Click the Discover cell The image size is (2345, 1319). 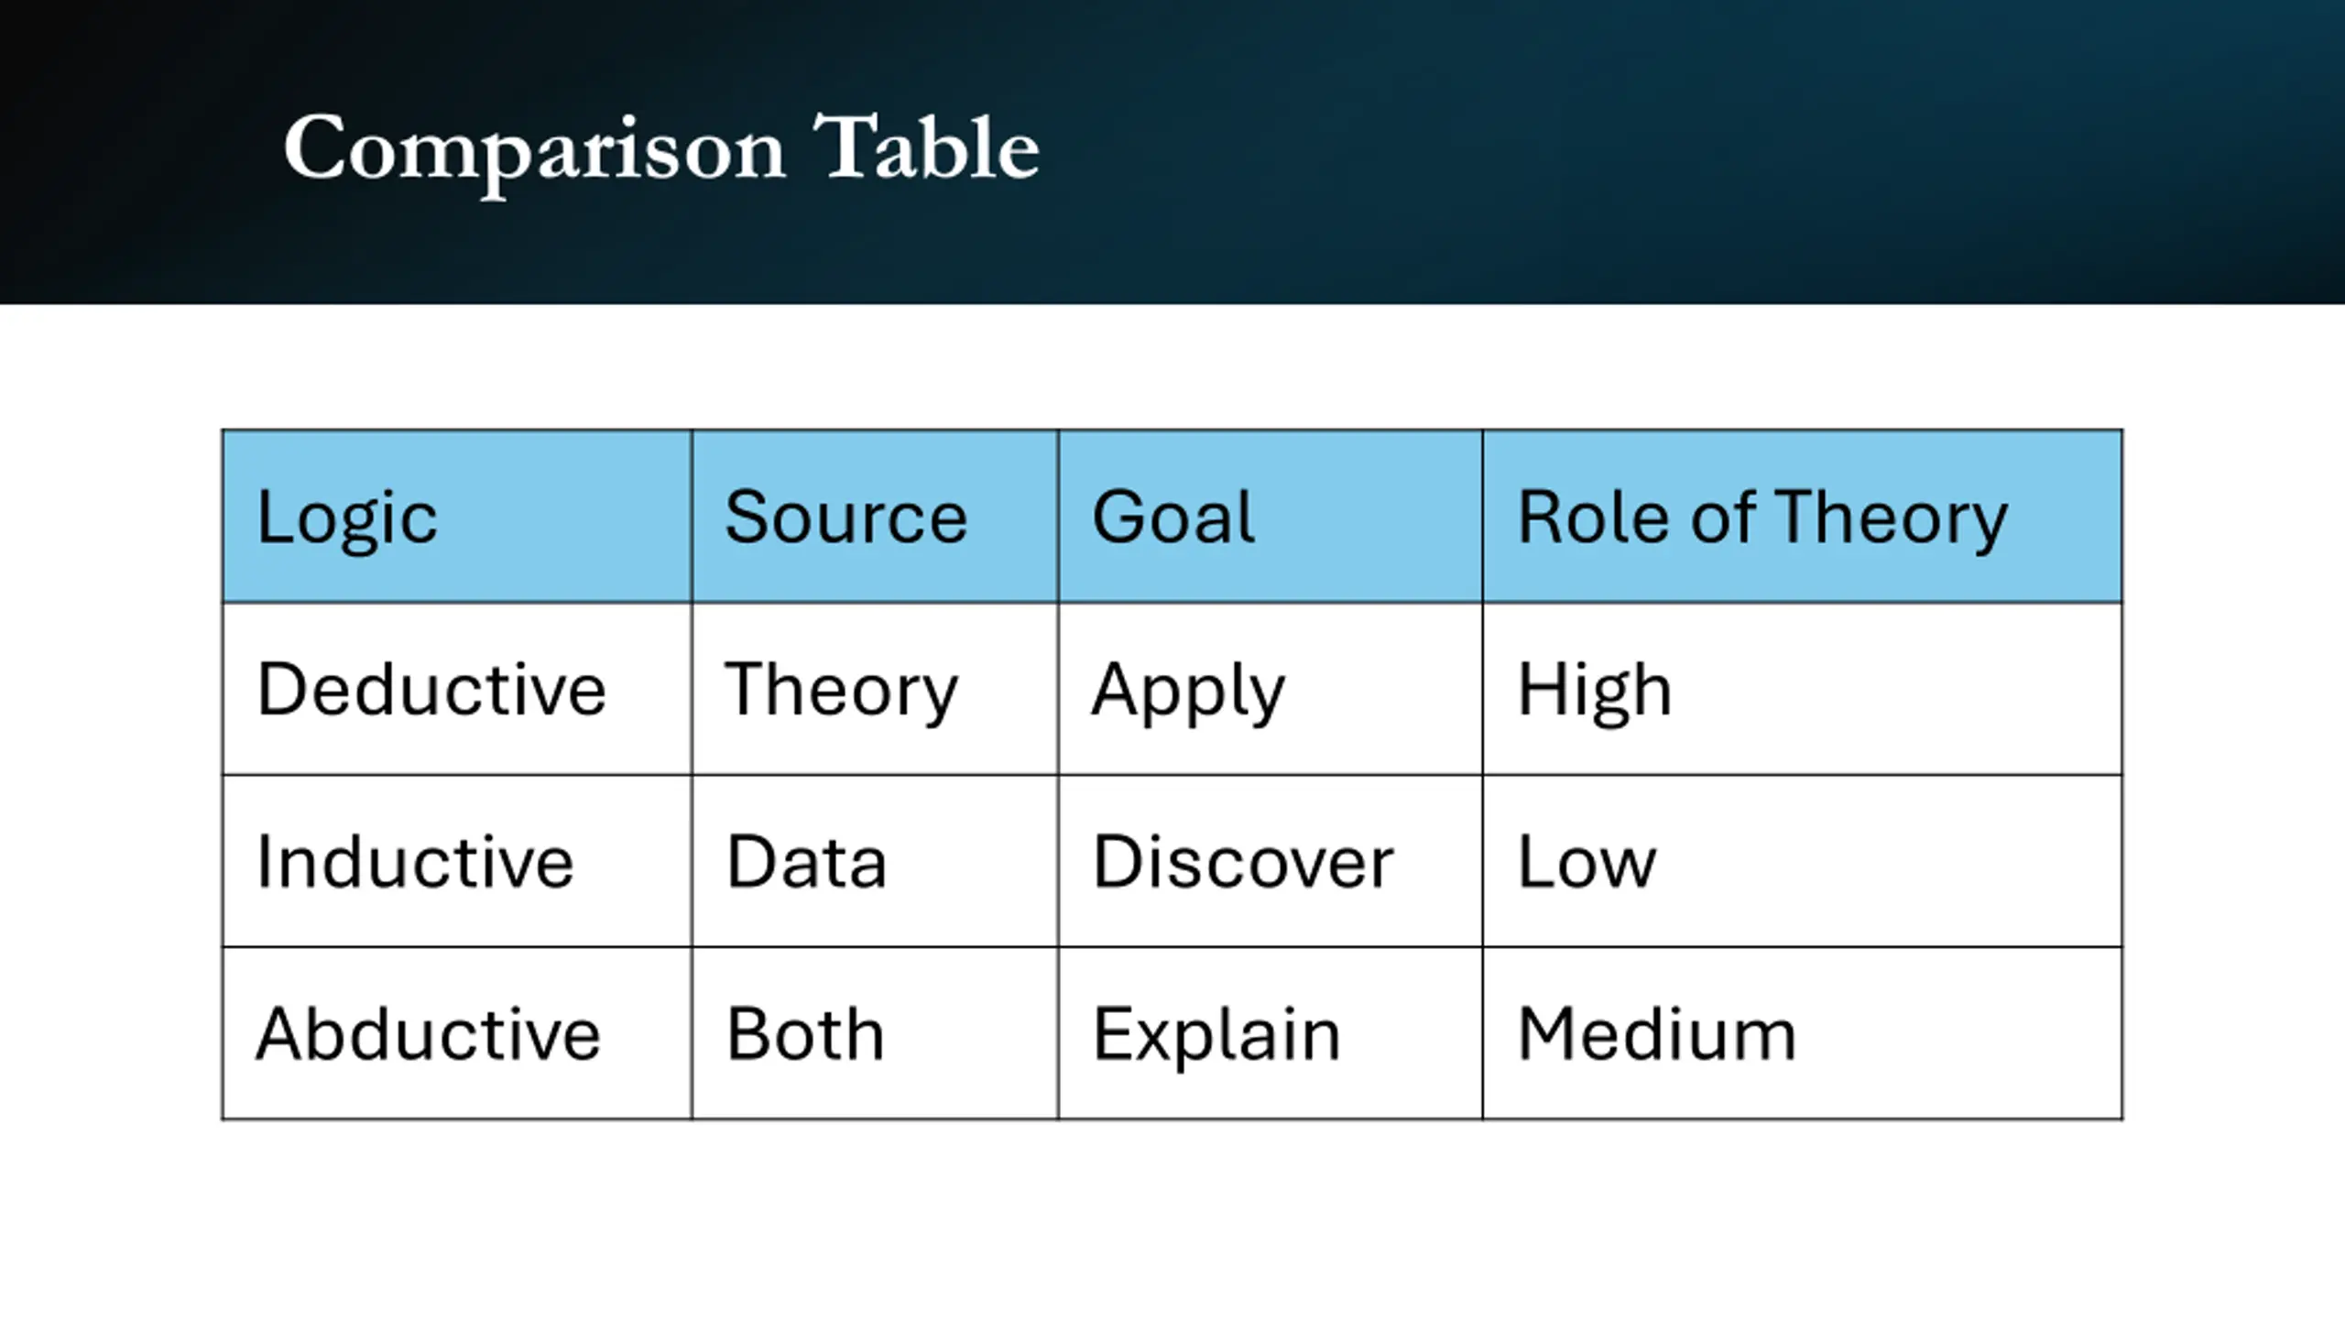(1271, 861)
